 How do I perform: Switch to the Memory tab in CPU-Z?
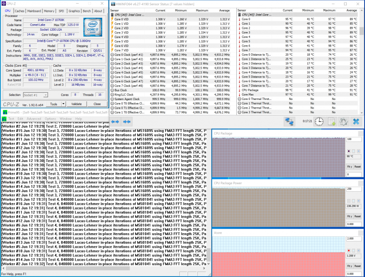pyautogui.click(x=49, y=10)
